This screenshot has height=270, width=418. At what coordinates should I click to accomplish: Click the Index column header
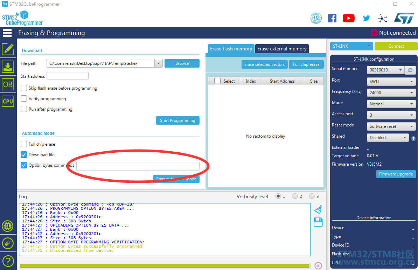tap(251, 81)
